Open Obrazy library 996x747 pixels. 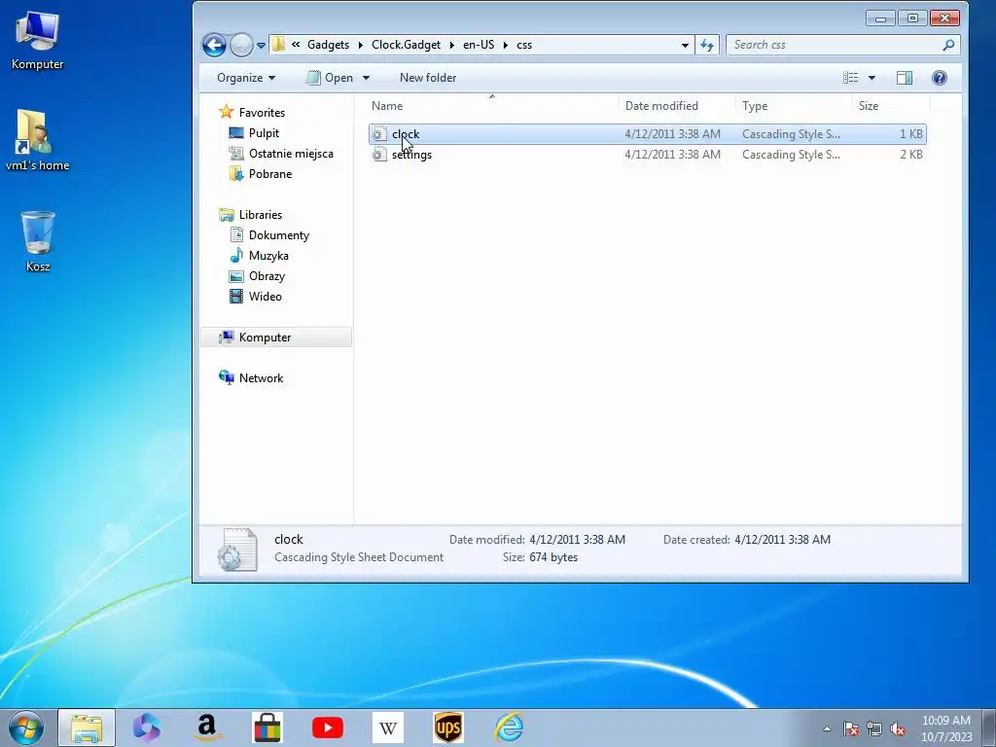(267, 275)
